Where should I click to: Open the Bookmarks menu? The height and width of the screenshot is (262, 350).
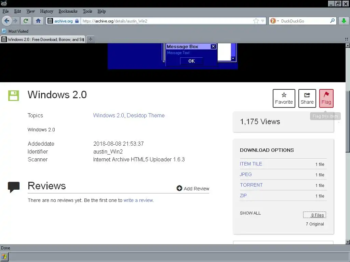click(x=68, y=11)
